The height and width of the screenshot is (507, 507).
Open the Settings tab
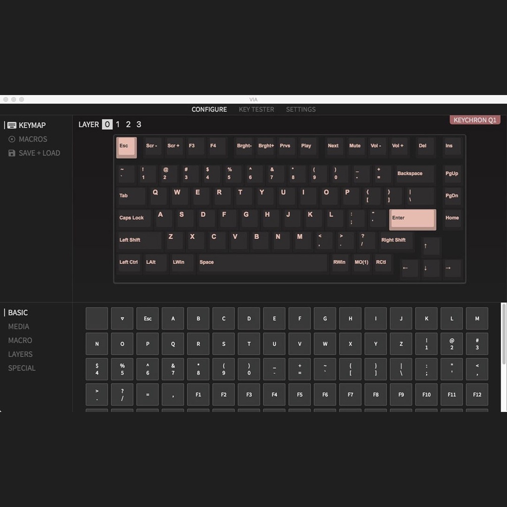[x=301, y=109]
